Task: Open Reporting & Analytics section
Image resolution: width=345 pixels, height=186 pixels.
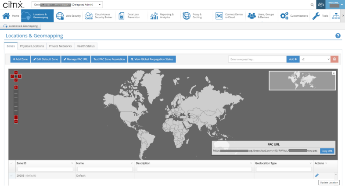Action: 162,16
